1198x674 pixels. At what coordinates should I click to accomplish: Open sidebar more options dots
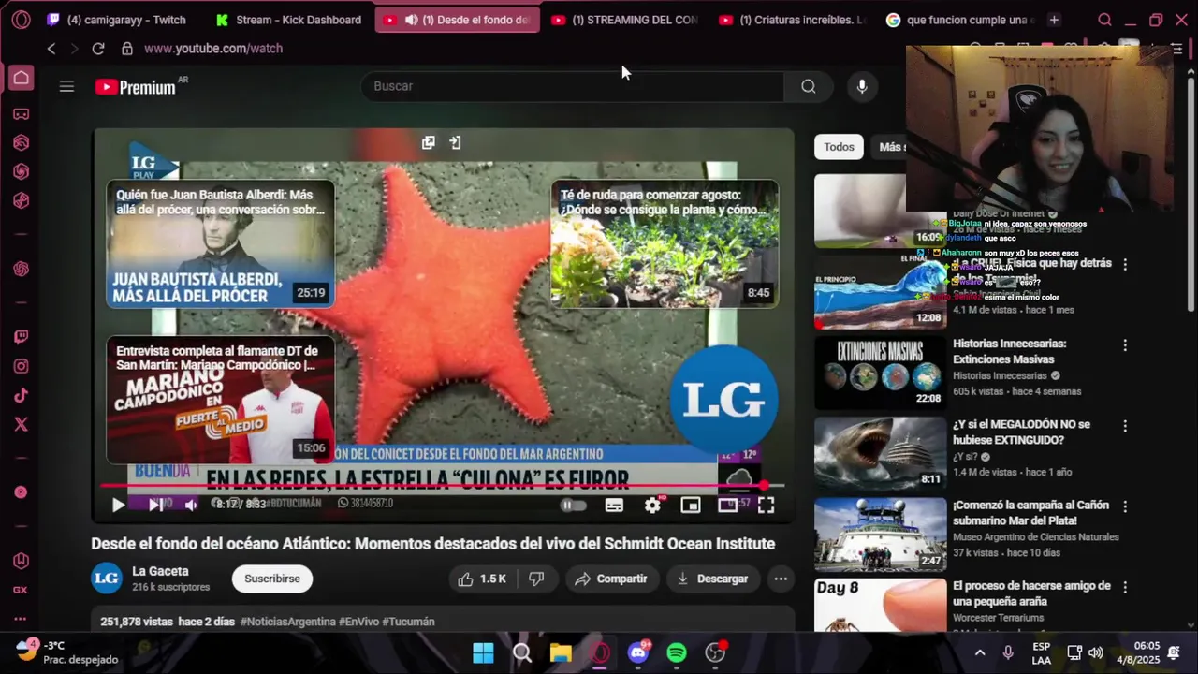(x=21, y=619)
